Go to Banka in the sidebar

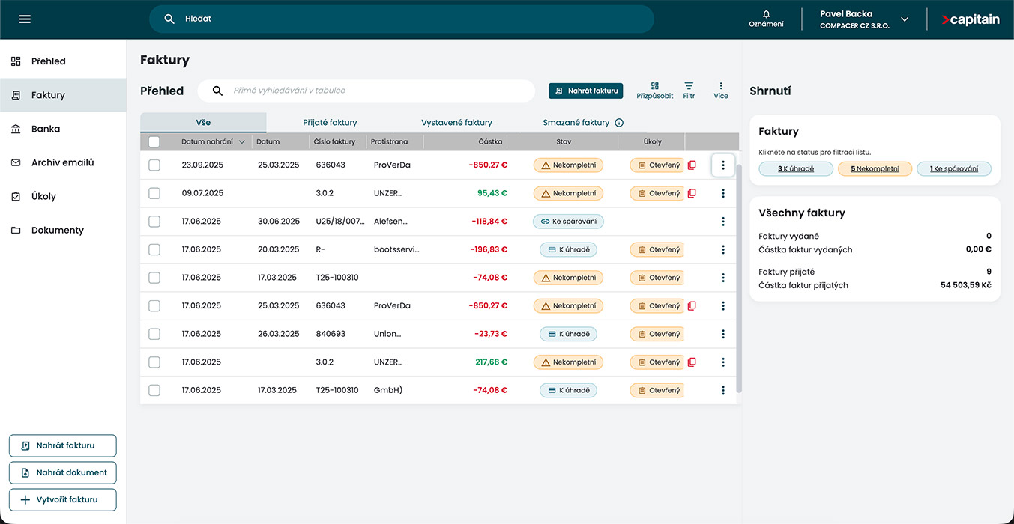click(45, 129)
